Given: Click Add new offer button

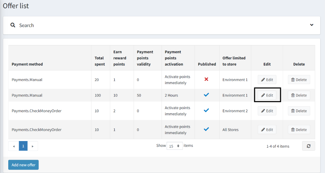Looking at the screenshot, I should [23, 165].
